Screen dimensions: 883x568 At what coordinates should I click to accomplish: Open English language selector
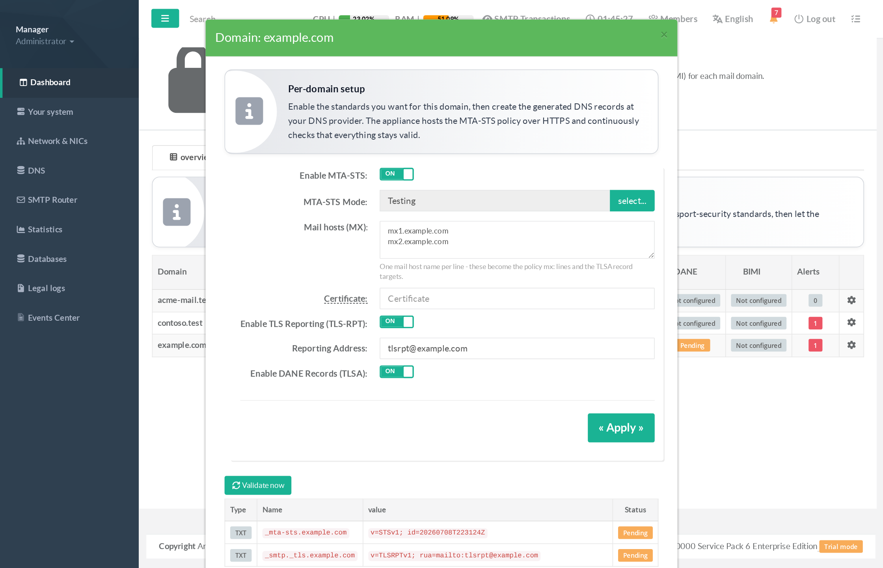733,19
